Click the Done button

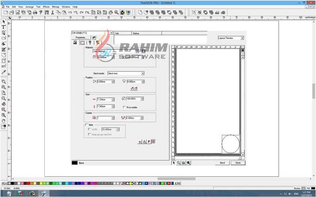point(238,163)
